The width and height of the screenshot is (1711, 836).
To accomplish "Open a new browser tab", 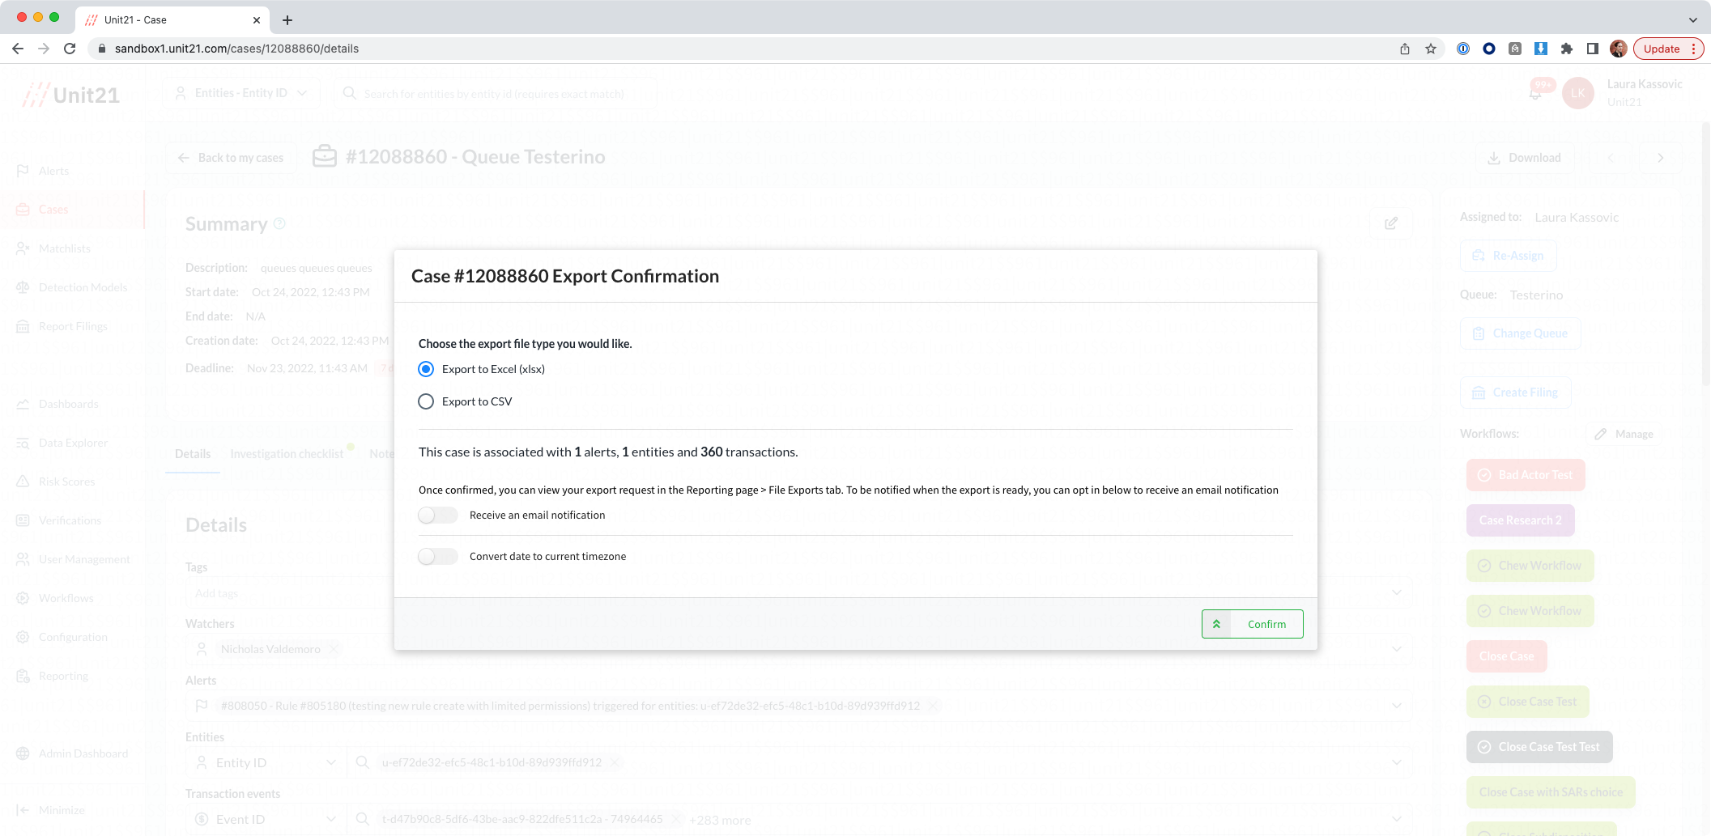I will (x=287, y=20).
